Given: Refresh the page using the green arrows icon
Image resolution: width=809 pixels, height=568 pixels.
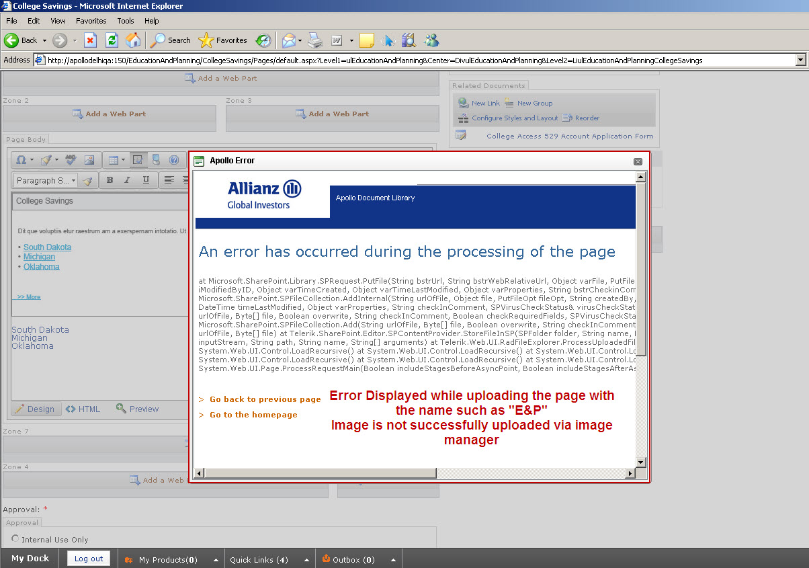Looking at the screenshot, I should click(x=112, y=40).
